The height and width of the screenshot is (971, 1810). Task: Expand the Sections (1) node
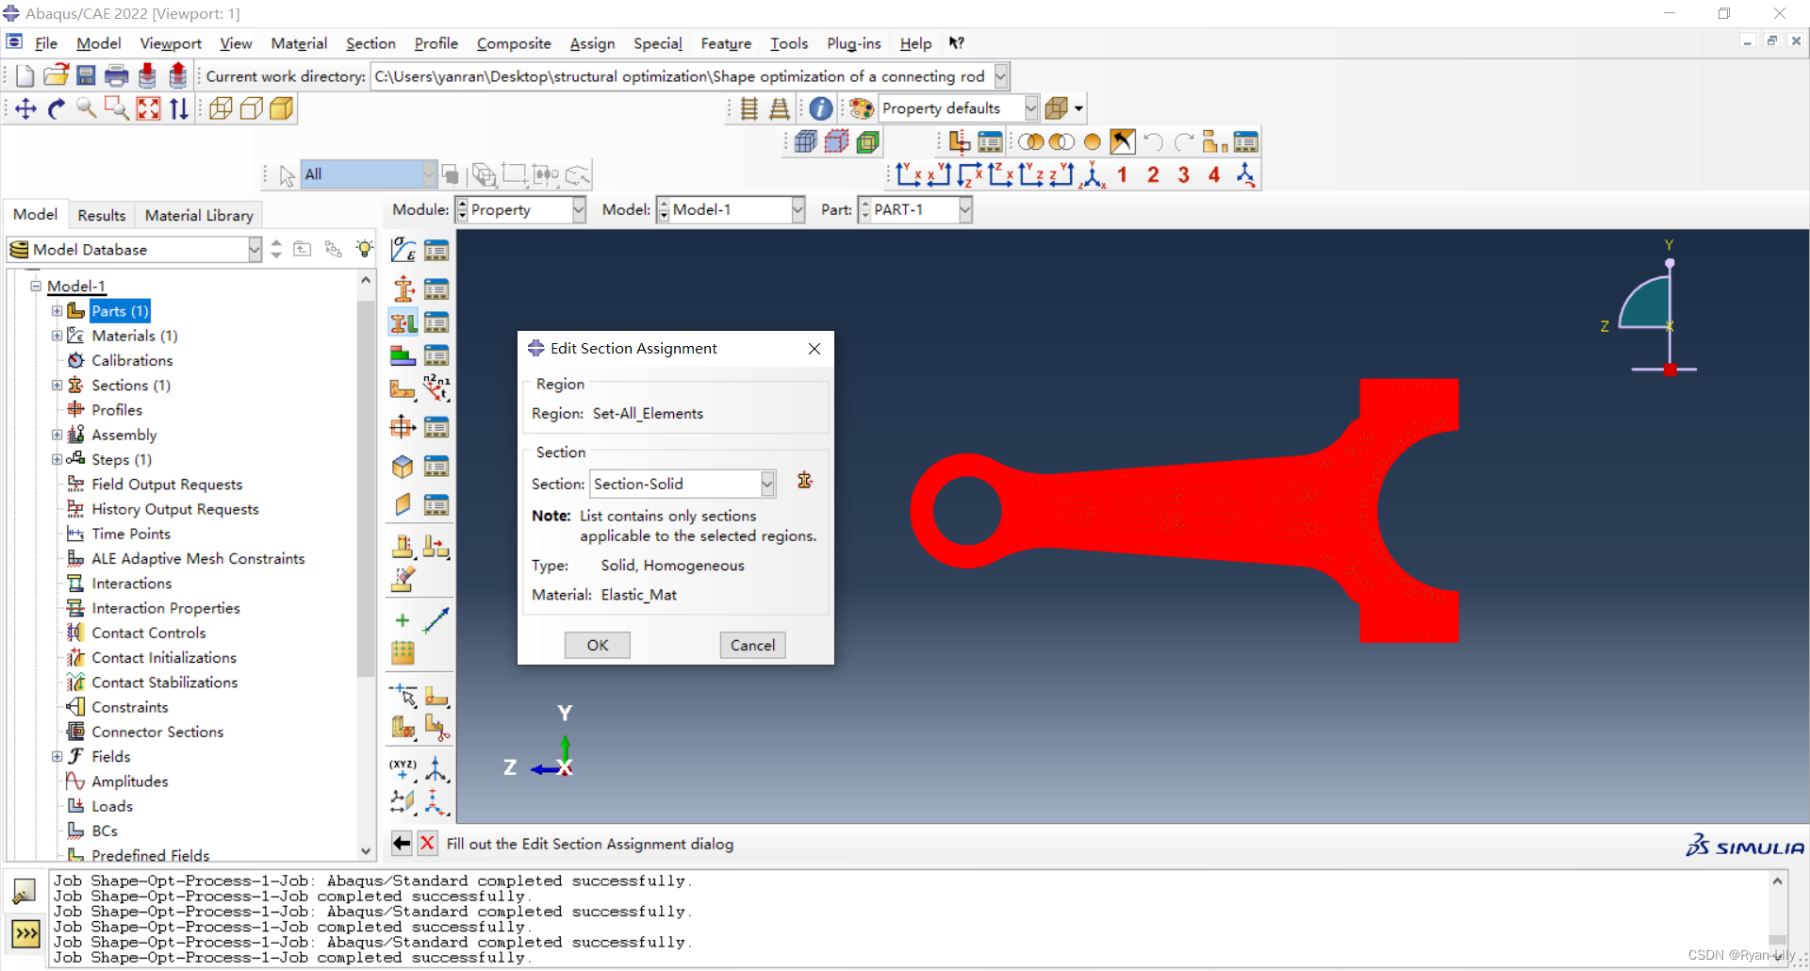pyautogui.click(x=57, y=385)
